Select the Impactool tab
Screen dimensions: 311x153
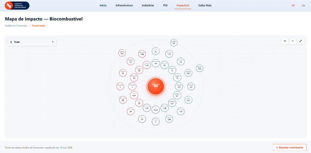pos(183,5)
